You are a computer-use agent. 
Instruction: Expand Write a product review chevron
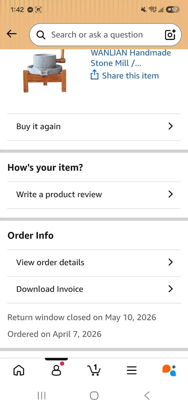pyautogui.click(x=170, y=194)
